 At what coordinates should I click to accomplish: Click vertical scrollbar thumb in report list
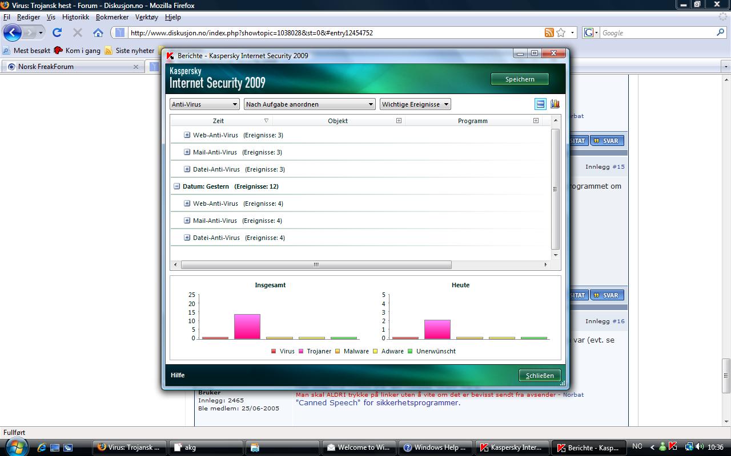click(555, 189)
